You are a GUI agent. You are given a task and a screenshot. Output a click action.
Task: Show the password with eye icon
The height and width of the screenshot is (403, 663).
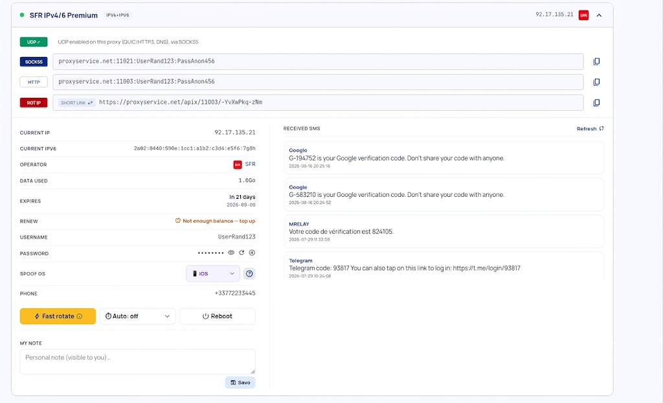[x=231, y=253]
